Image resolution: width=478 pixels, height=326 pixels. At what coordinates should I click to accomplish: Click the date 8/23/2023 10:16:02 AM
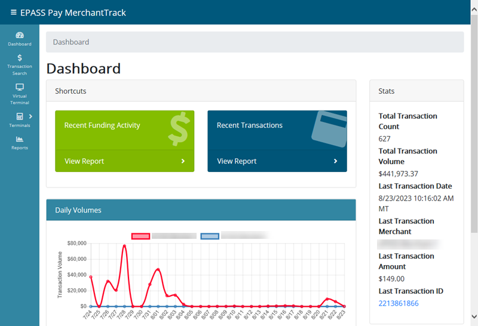(416, 198)
